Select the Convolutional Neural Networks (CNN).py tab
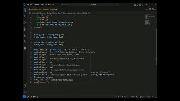 pyautogui.click(x=42, y=9)
